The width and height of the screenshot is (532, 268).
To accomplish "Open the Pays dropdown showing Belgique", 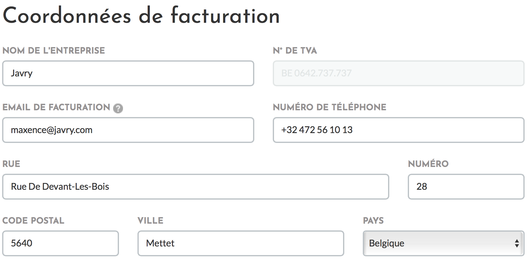I will click(444, 243).
